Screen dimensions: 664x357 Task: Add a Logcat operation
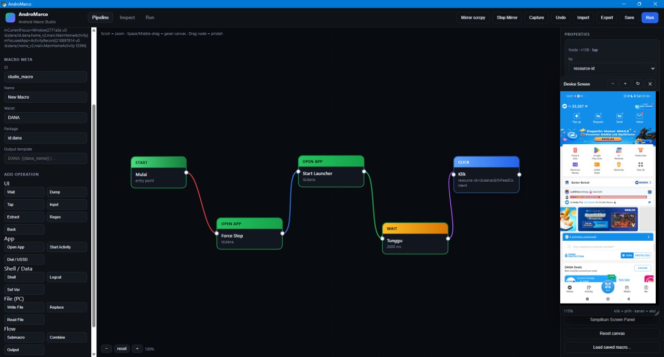[x=67, y=277]
